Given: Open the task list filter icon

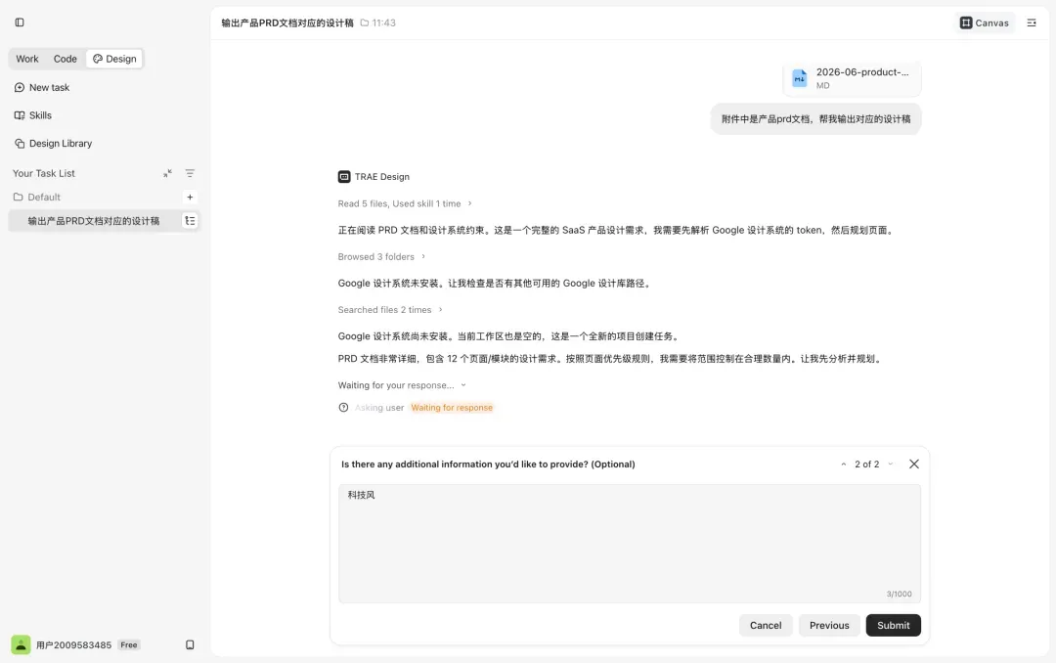Looking at the screenshot, I should coord(190,173).
